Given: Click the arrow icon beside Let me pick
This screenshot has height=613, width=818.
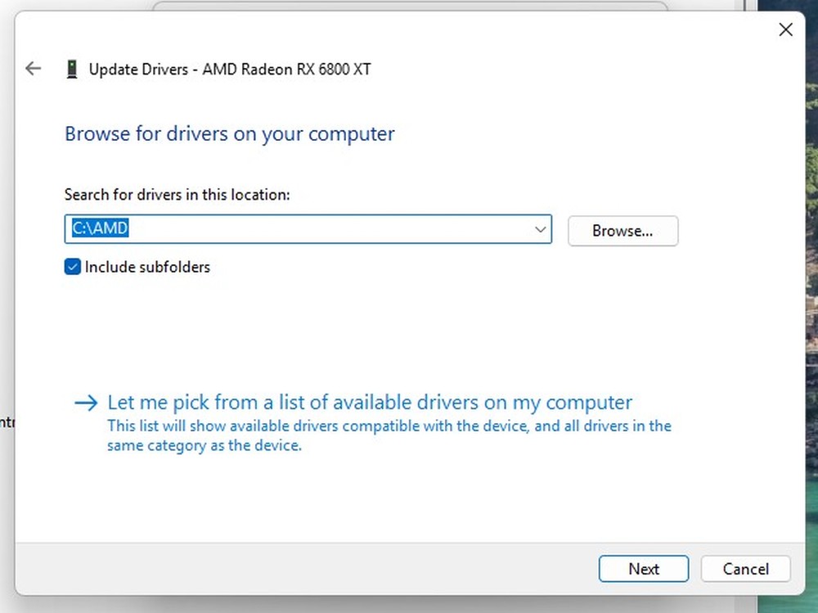Looking at the screenshot, I should coord(86,403).
